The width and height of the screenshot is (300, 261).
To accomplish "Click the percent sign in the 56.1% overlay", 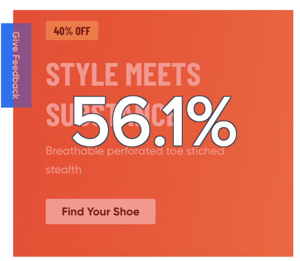I will [x=212, y=121].
